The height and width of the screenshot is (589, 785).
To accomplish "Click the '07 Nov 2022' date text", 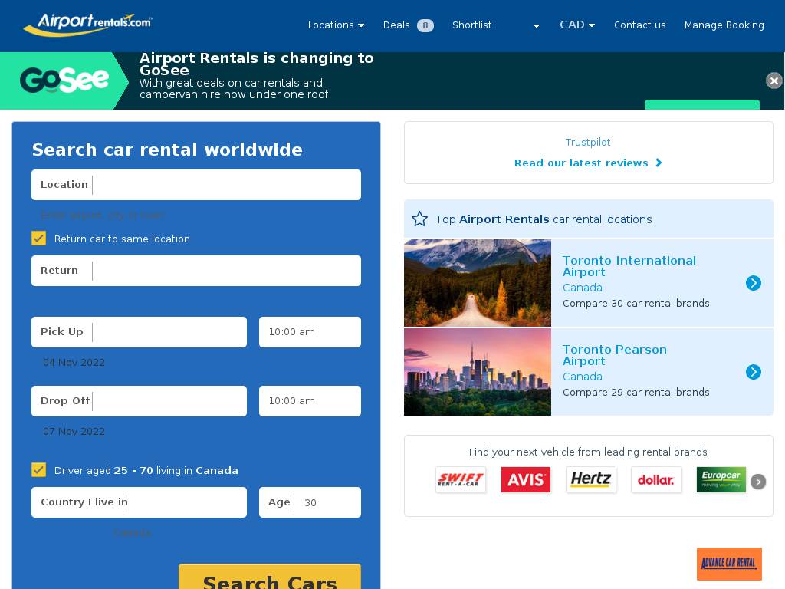I will [74, 431].
